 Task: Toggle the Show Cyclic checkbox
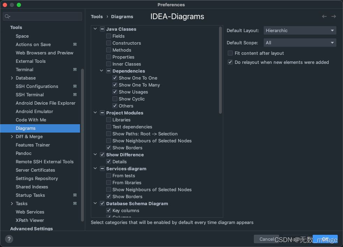tap(115, 99)
